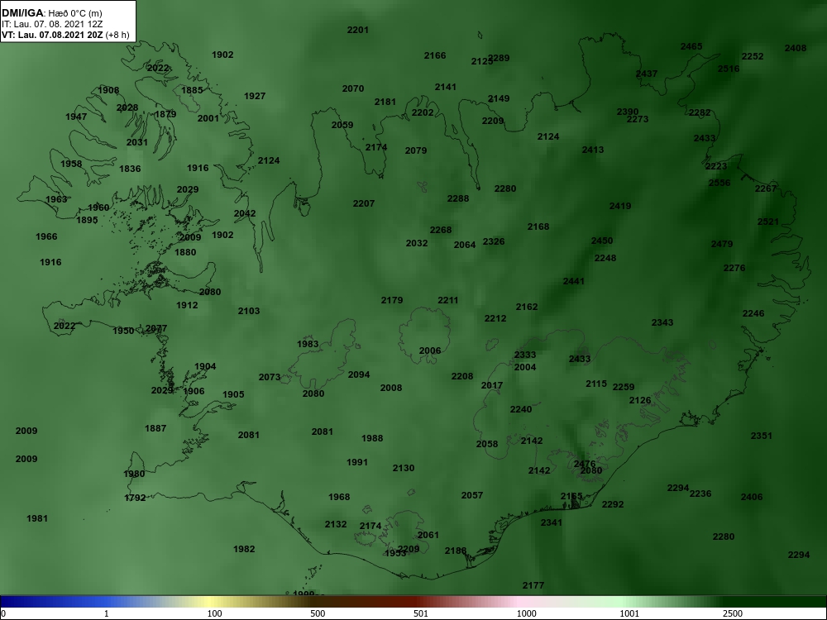Select the 2059 map value
This screenshot has width=827, height=620.
pyautogui.click(x=342, y=125)
